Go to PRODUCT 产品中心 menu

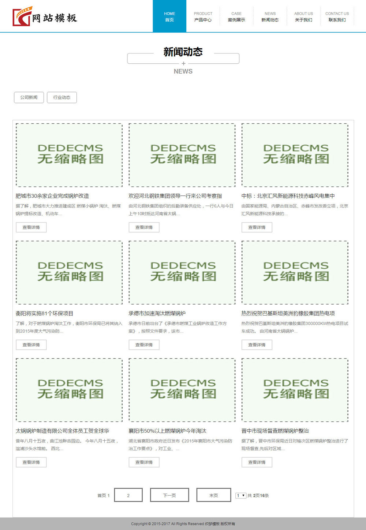203,16
